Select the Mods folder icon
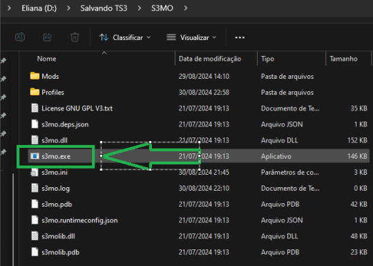The image size is (373, 266). [x=35, y=76]
